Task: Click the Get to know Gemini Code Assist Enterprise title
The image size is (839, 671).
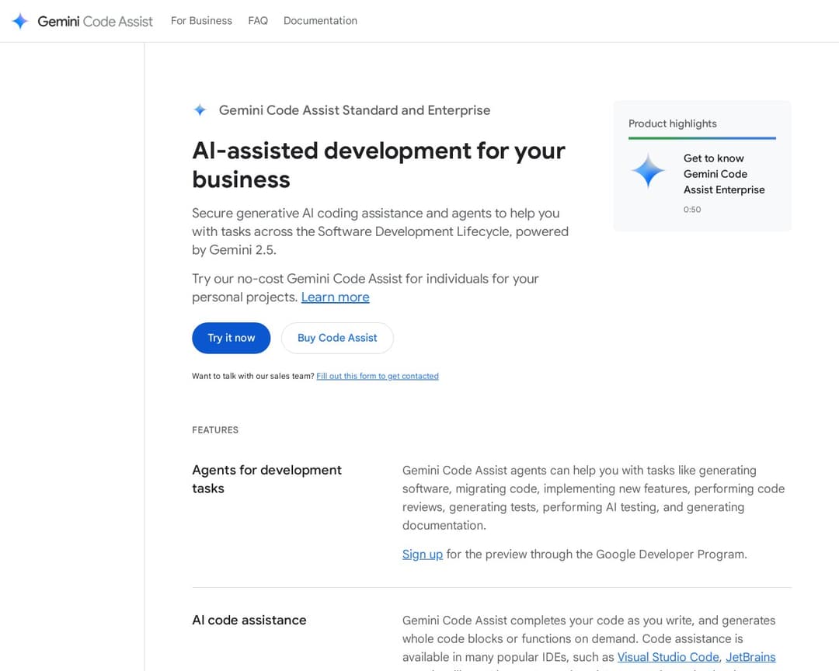Action: pyautogui.click(x=724, y=174)
